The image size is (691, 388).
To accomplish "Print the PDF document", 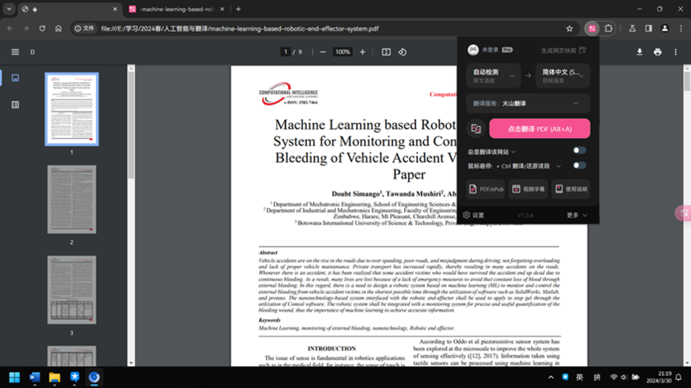I will [657, 52].
